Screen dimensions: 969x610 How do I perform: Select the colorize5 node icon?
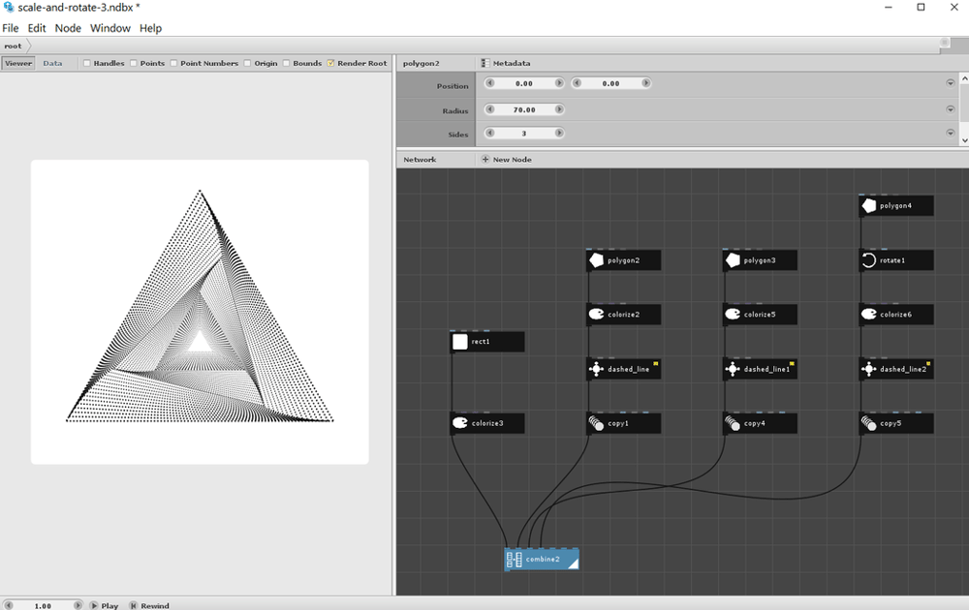(x=733, y=315)
